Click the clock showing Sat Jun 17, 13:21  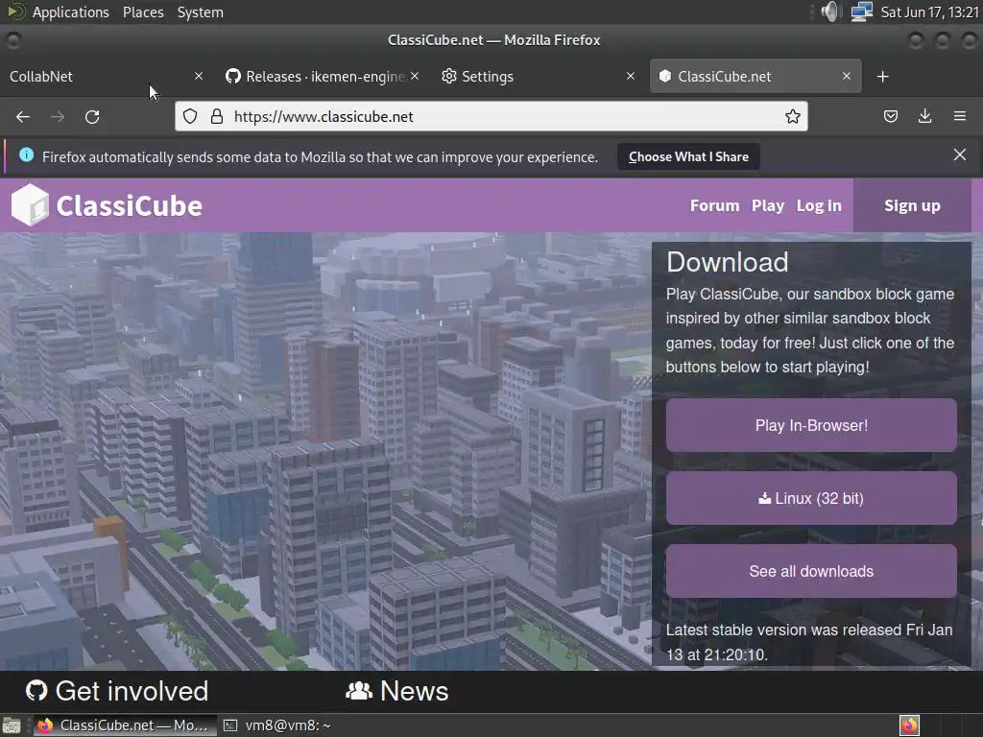coord(929,12)
